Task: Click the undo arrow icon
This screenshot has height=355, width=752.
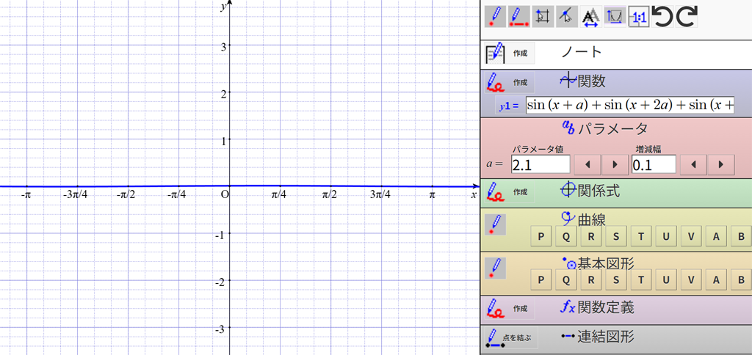Action: point(662,16)
